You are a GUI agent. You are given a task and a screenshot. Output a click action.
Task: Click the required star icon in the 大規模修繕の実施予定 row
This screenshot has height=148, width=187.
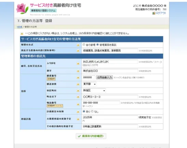[x=78, y=119]
